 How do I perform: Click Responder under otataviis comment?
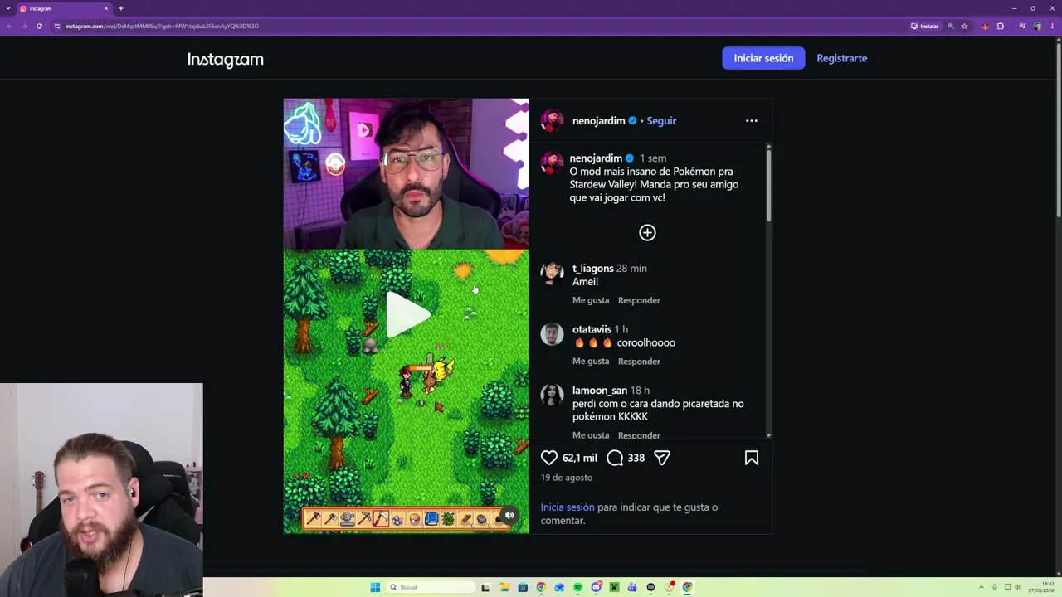pyautogui.click(x=639, y=362)
